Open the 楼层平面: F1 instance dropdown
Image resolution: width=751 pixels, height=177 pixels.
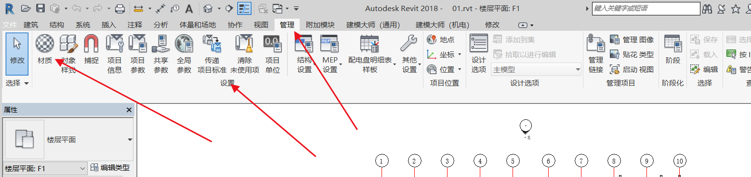(45, 168)
